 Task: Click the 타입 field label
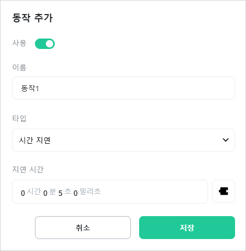click(19, 118)
